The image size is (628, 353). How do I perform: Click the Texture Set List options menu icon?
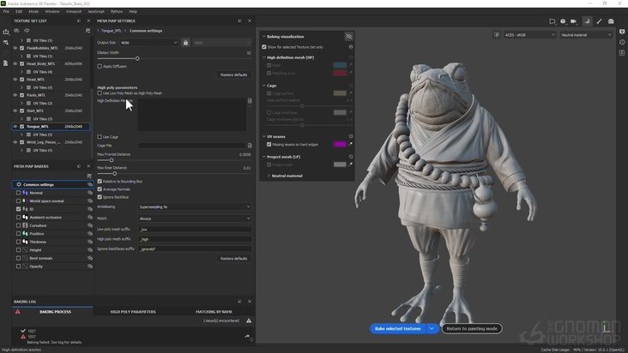tap(88, 31)
